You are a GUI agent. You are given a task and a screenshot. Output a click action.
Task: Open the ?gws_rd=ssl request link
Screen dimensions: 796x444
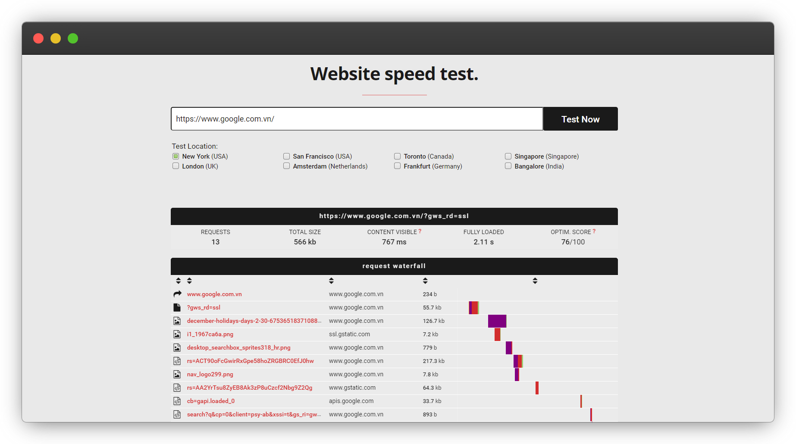(x=204, y=307)
